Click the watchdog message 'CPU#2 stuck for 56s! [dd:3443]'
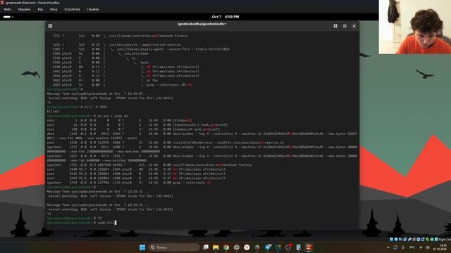 111,209
